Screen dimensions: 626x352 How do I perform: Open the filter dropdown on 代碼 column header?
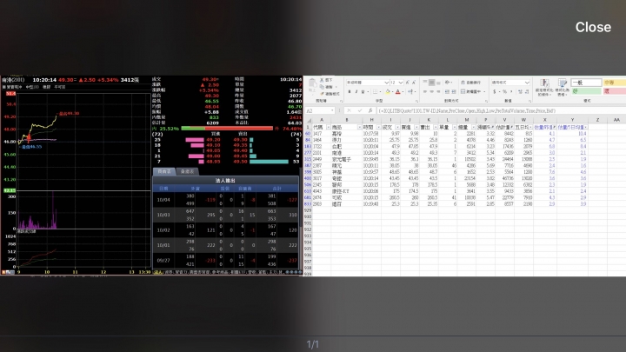328,127
